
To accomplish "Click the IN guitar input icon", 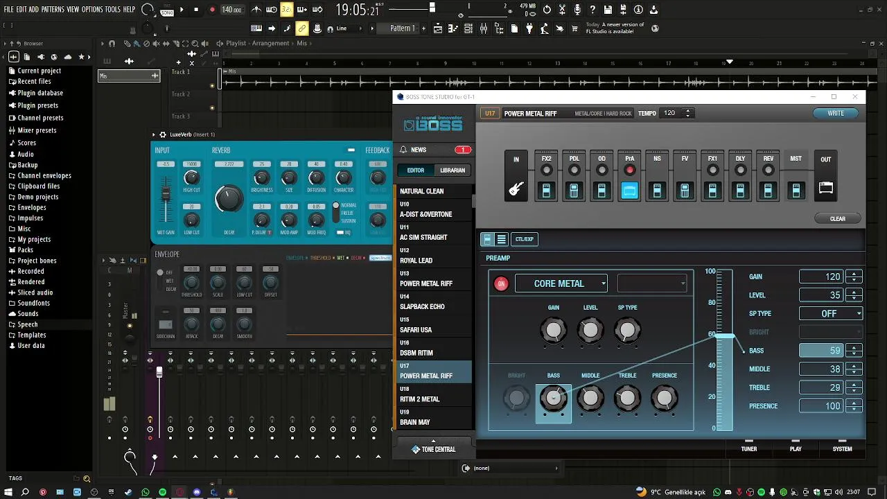I will pyautogui.click(x=516, y=189).
